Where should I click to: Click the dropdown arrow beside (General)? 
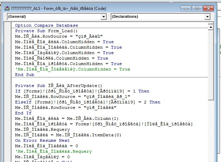(x=103, y=17)
